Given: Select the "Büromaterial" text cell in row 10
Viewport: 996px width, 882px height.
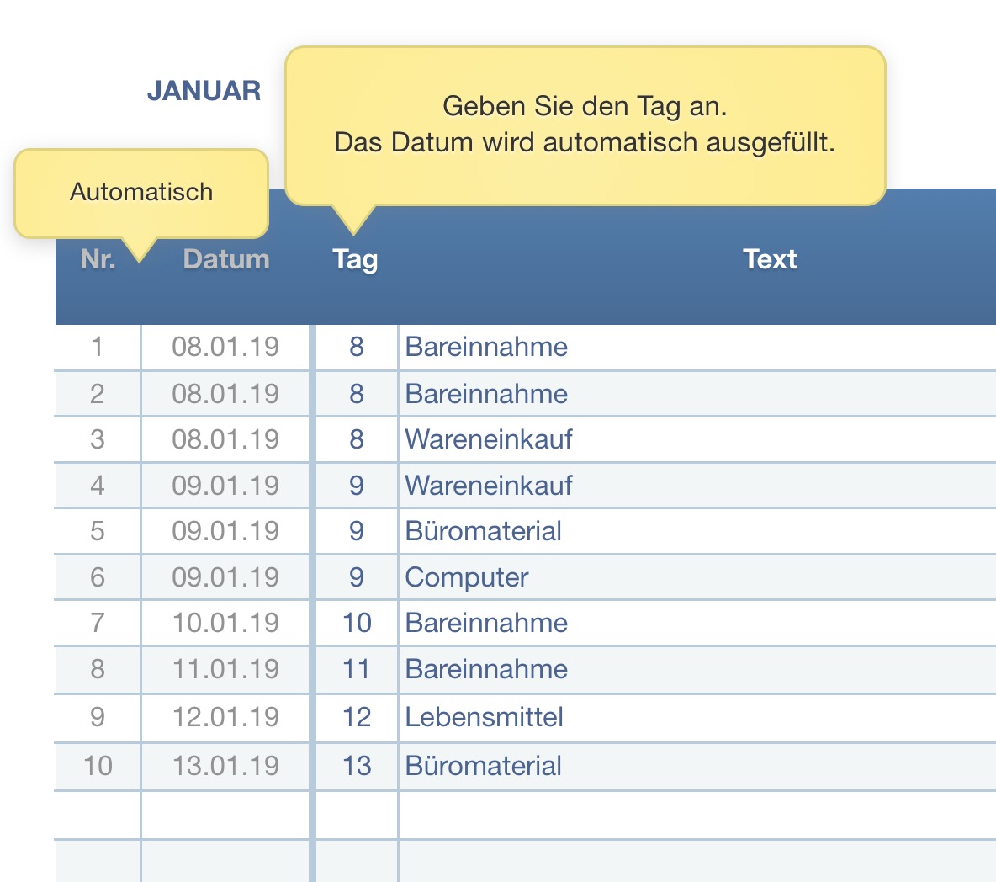Looking at the screenshot, I should pyautogui.click(x=483, y=766).
